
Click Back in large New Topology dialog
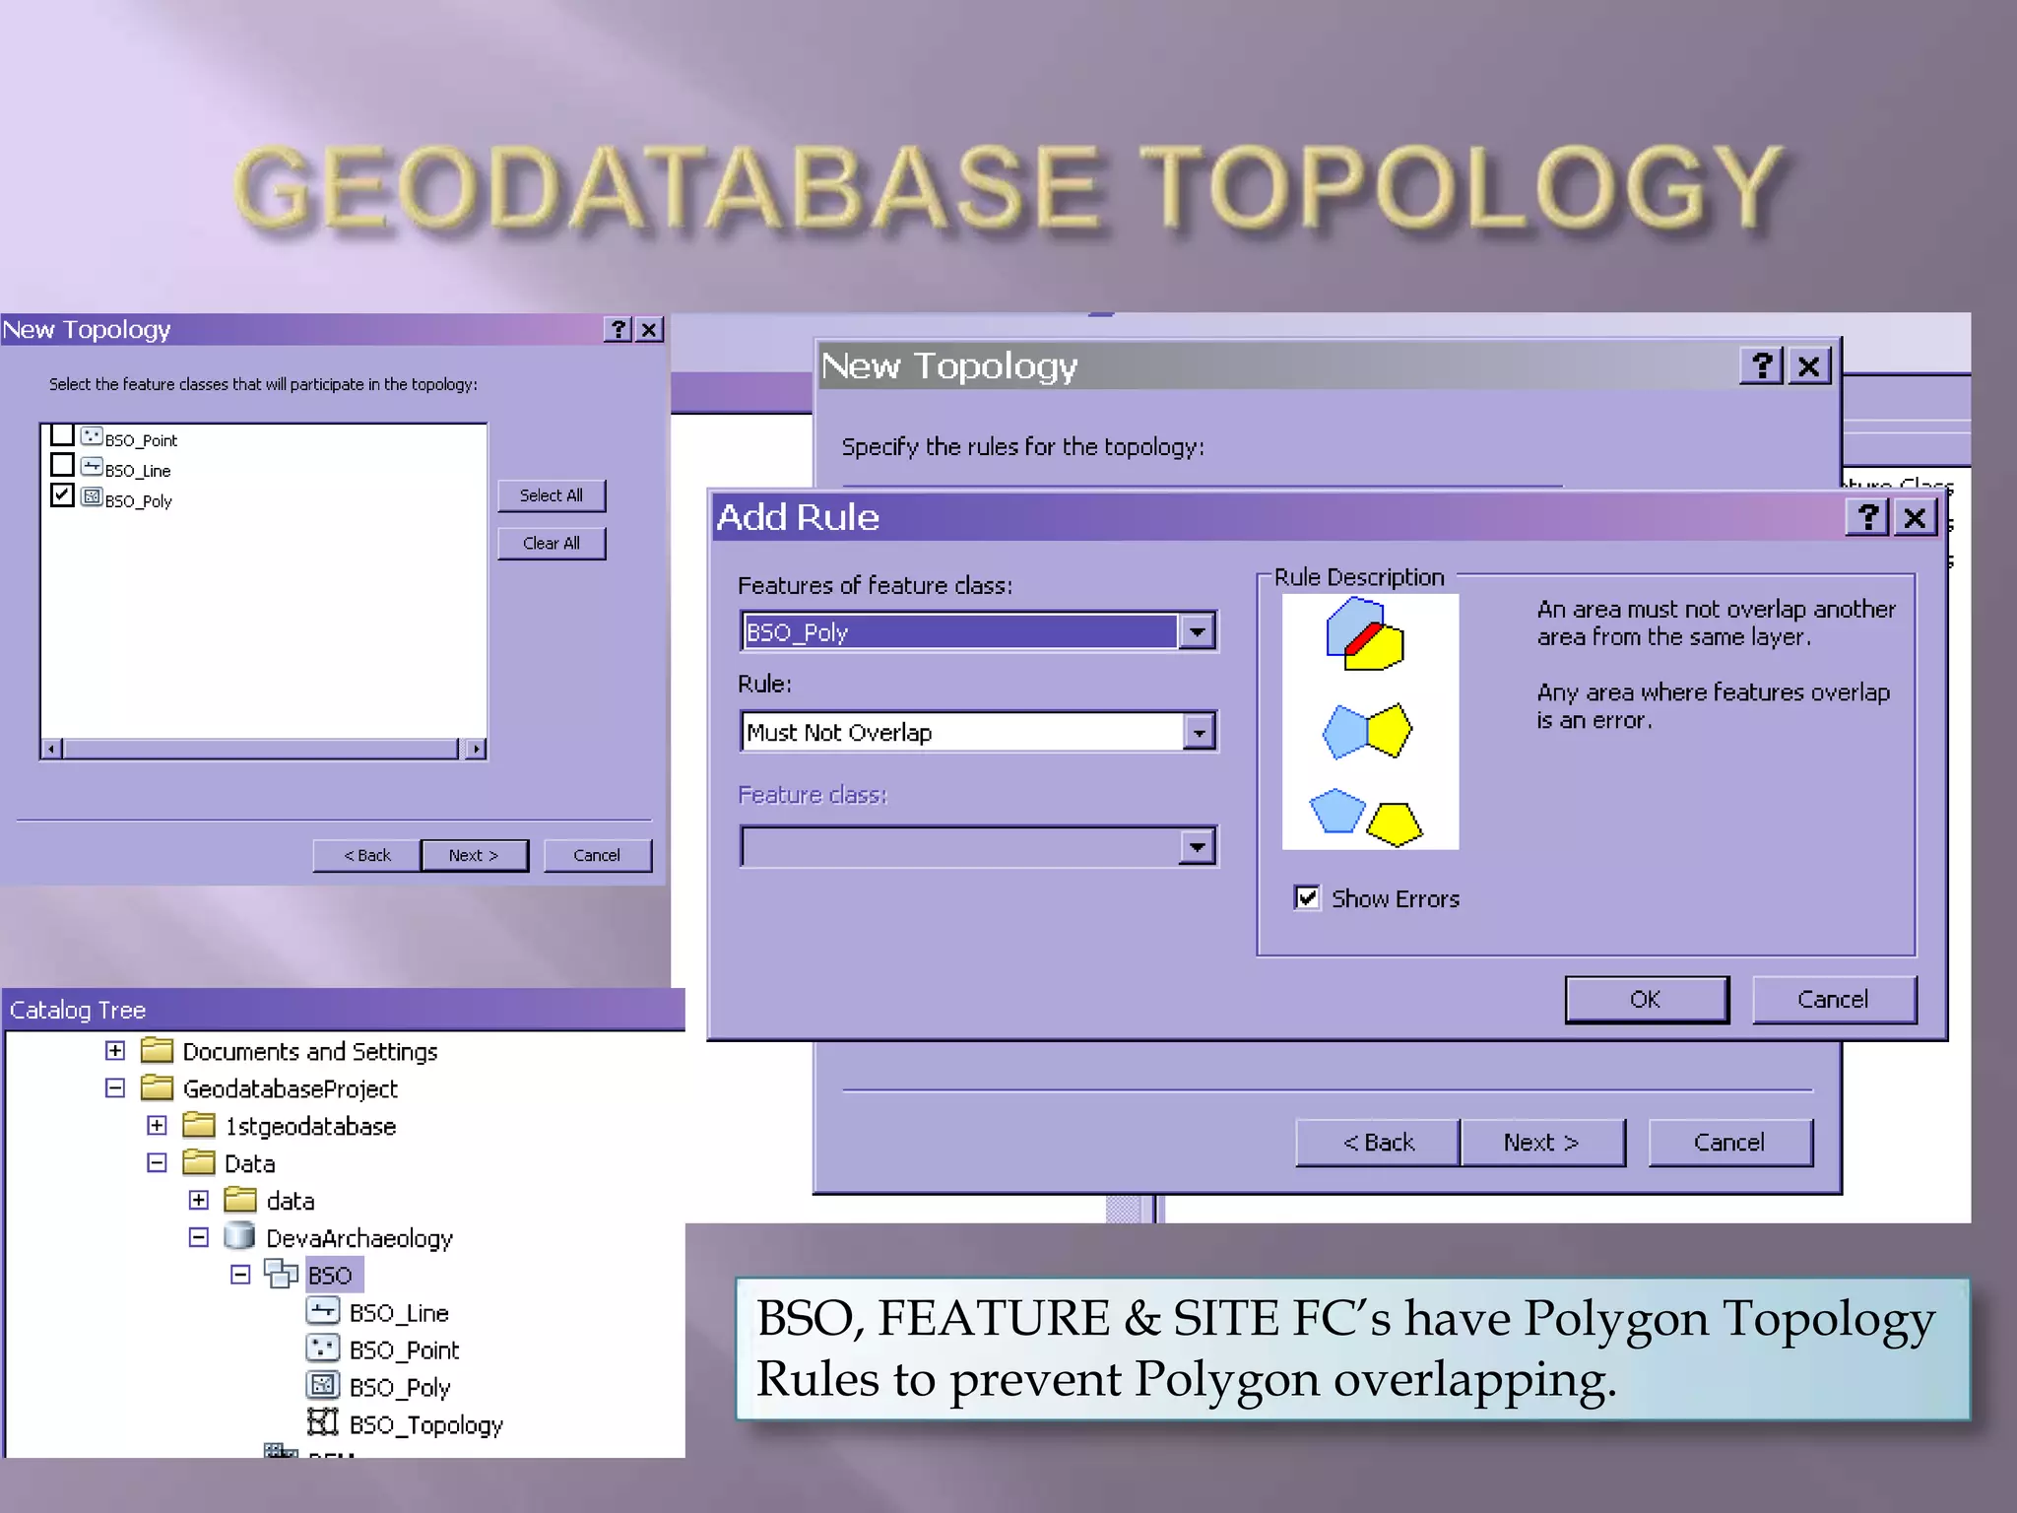tap(1378, 1142)
